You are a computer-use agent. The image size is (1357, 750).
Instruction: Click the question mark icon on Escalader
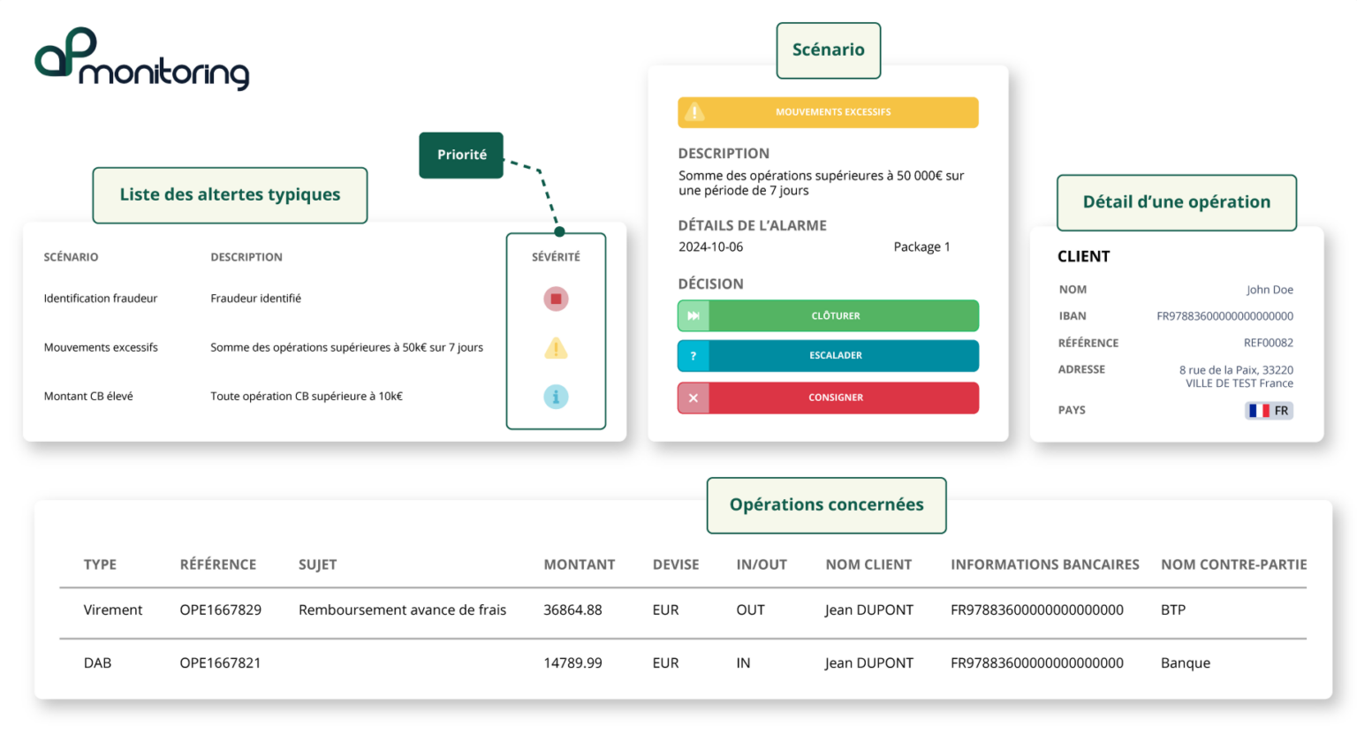pyautogui.click(x=694, y=355)
